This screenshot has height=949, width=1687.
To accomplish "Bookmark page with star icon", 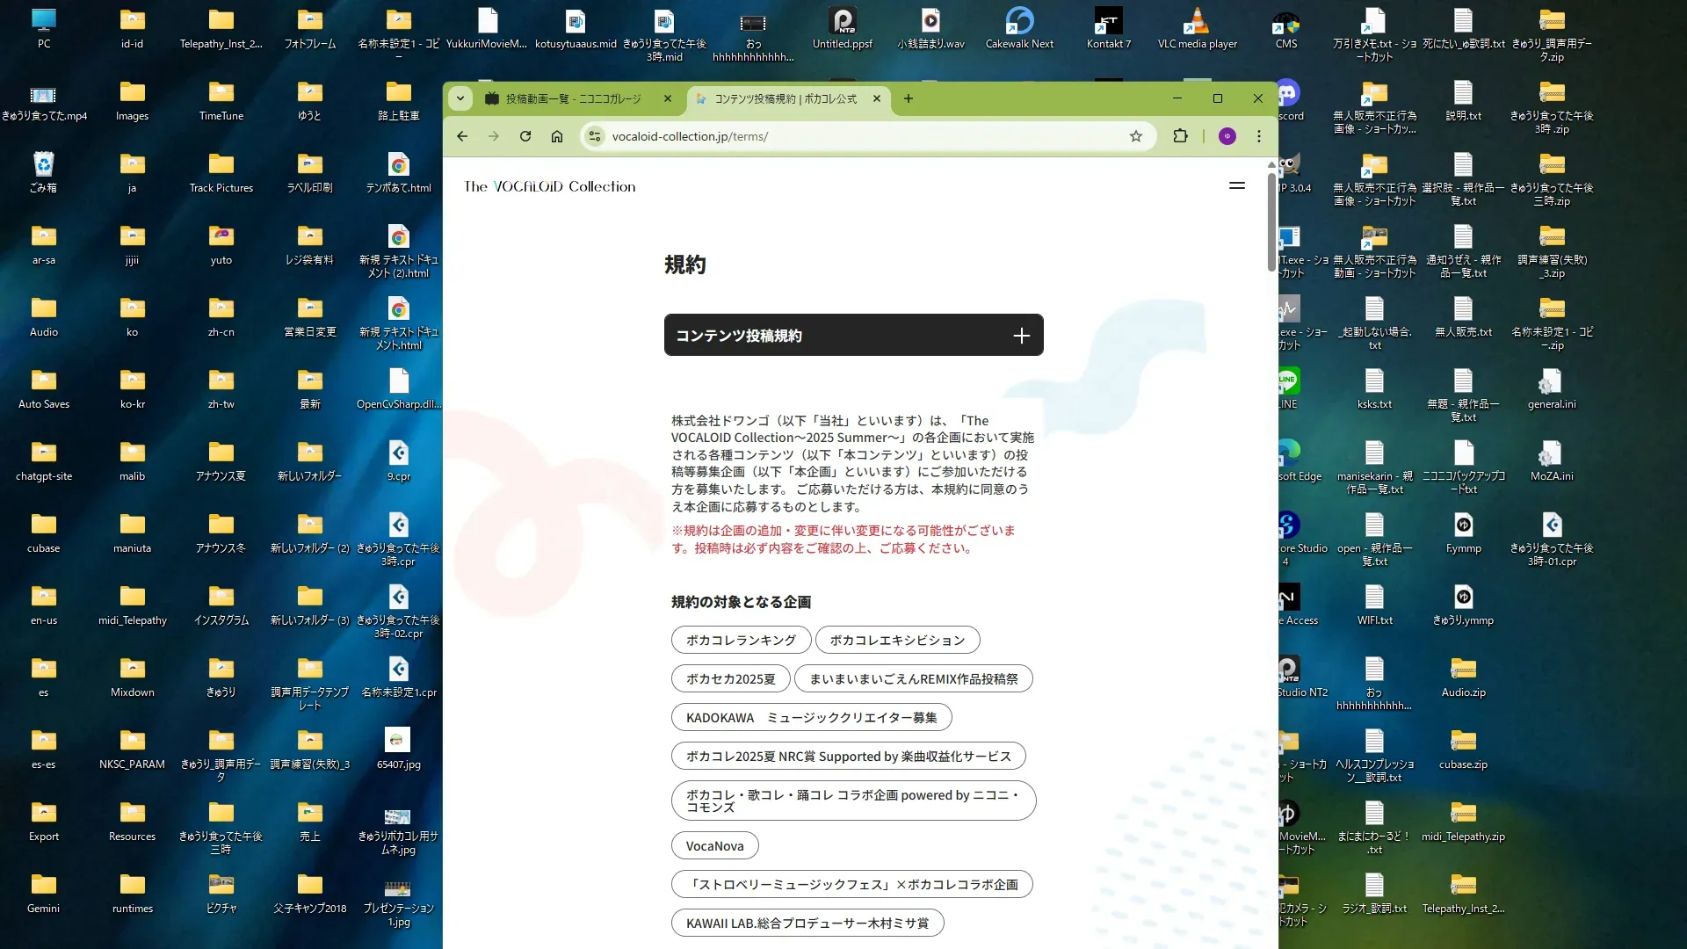I will tap(1136, 136).
